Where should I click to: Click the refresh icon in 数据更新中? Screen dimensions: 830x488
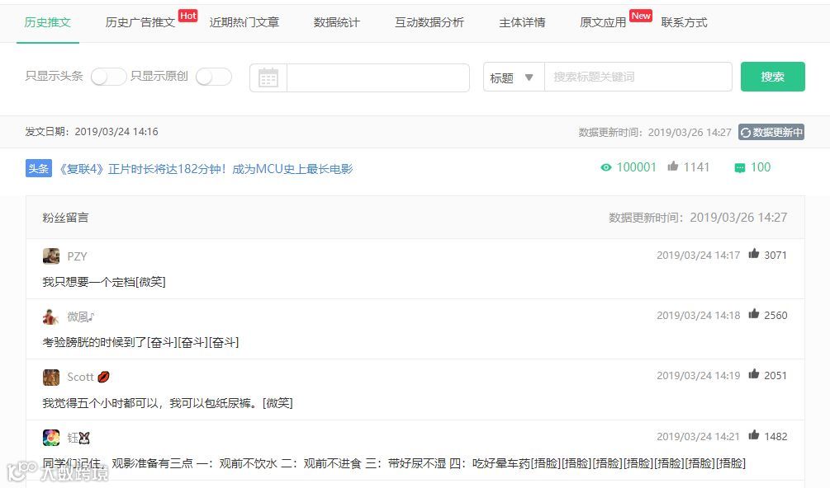click(x=746, y=133)
